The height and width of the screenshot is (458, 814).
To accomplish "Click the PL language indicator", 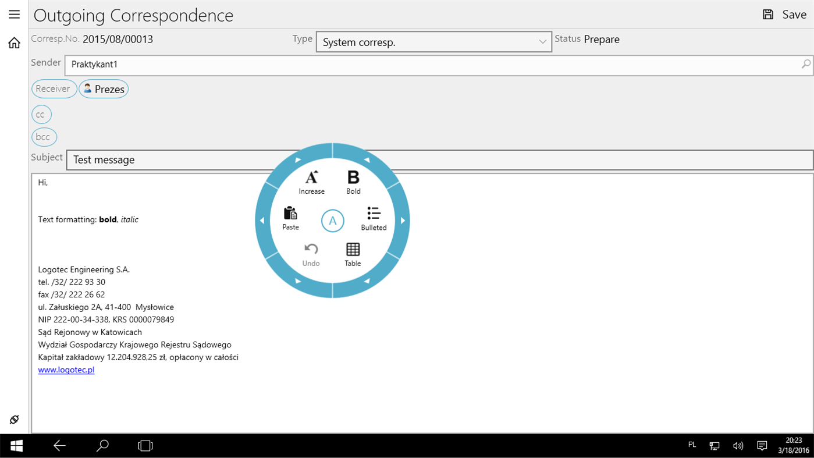I will click(x=692, y=445).
